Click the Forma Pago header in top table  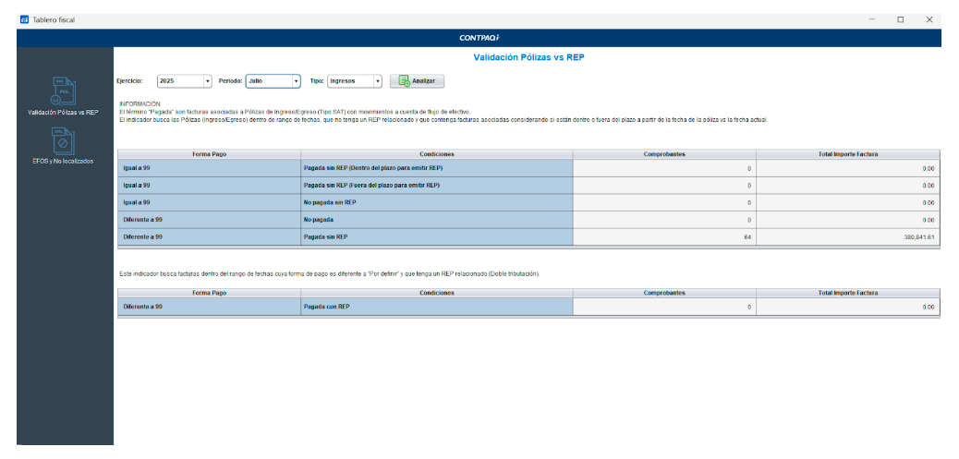pyautogui.click(x=209, y=154)
